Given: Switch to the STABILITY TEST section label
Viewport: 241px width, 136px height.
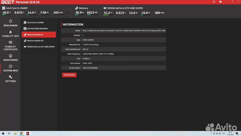Looking at the screenshot, I should pyautogui.click(x=10, y=36).
